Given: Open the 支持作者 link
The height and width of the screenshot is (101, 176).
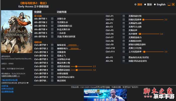Looking at the screenshot, I should click(5, 86).
